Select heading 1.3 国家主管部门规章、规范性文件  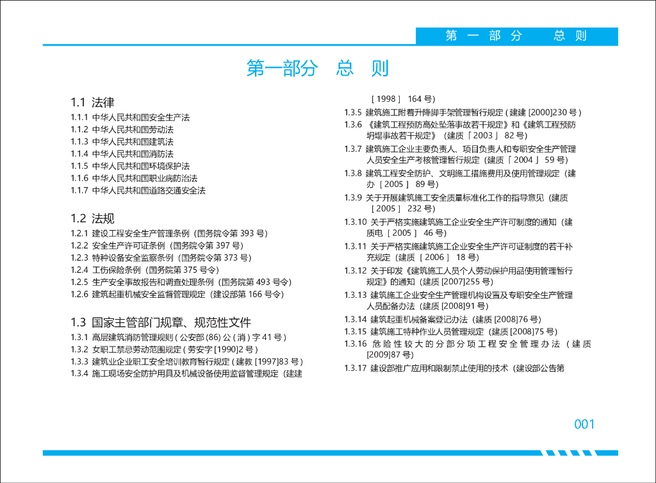(x=161, y=322)
